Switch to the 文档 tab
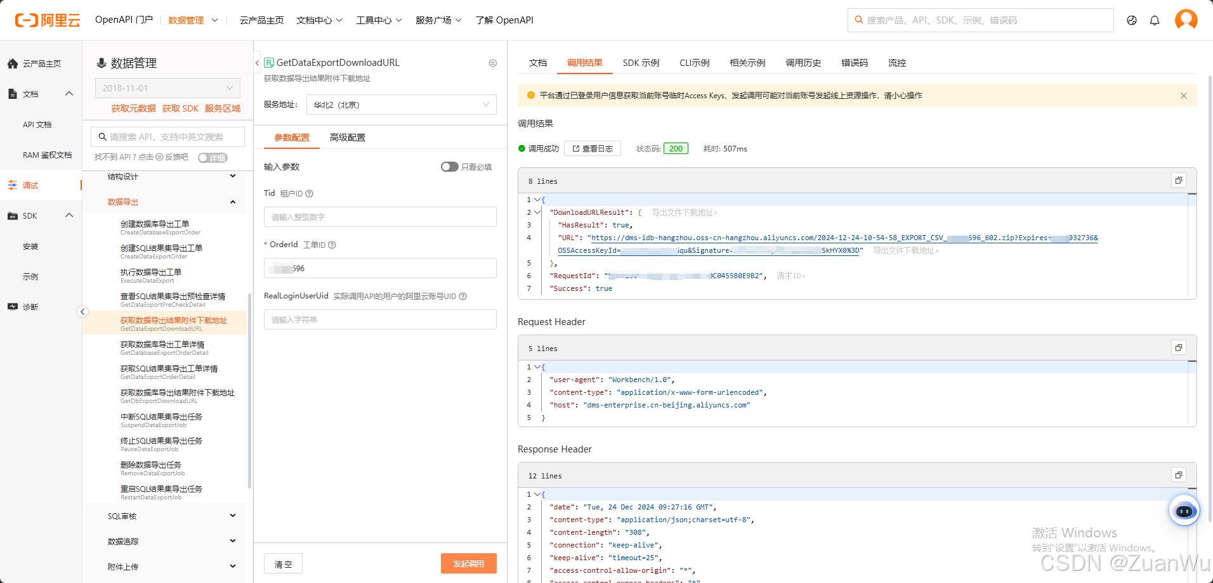The image size is (1213, 583). [x=538, y=63]
